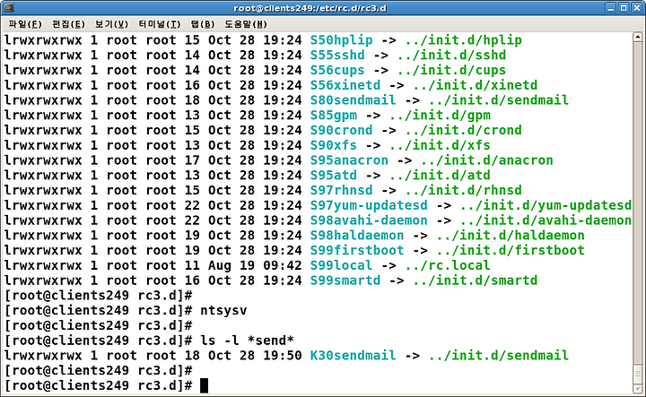The image size is (646, 397).
Task: Open the 보기(V) menu
Action: tap(111, 24)
